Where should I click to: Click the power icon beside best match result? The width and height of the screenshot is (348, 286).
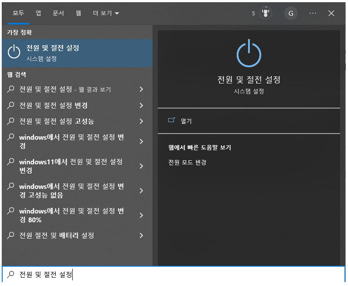[x=14, y=53]
